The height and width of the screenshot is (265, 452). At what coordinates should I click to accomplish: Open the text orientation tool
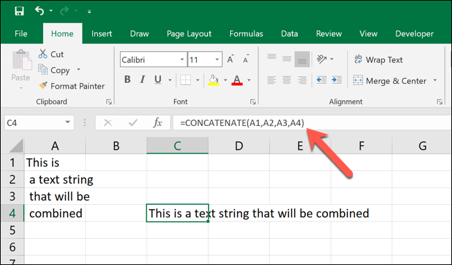322,59
